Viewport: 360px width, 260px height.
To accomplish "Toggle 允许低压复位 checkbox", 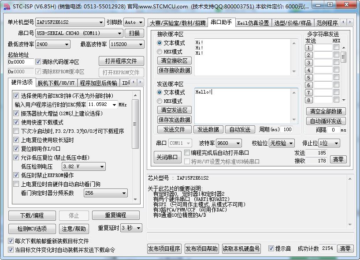I will 16,158.
